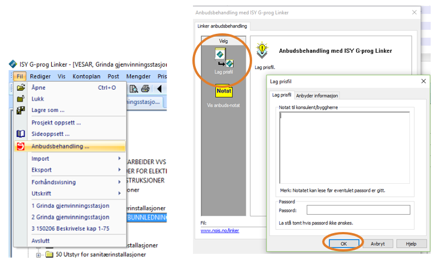Click the yellow Notat icon
The image size is (433, 259).
pos(224,91)
